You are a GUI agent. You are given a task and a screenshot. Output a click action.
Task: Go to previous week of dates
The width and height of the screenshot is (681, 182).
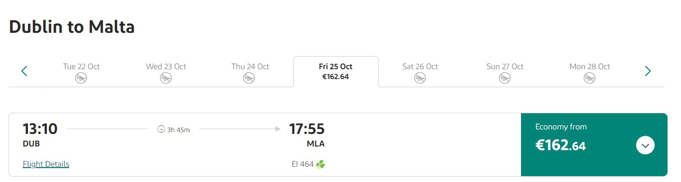pos(24,71)
